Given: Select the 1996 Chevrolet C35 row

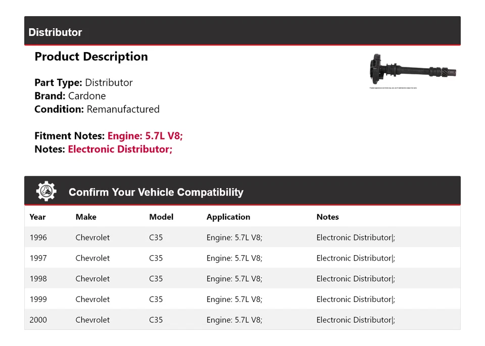Looking at the screenshot, I should 242,237.
